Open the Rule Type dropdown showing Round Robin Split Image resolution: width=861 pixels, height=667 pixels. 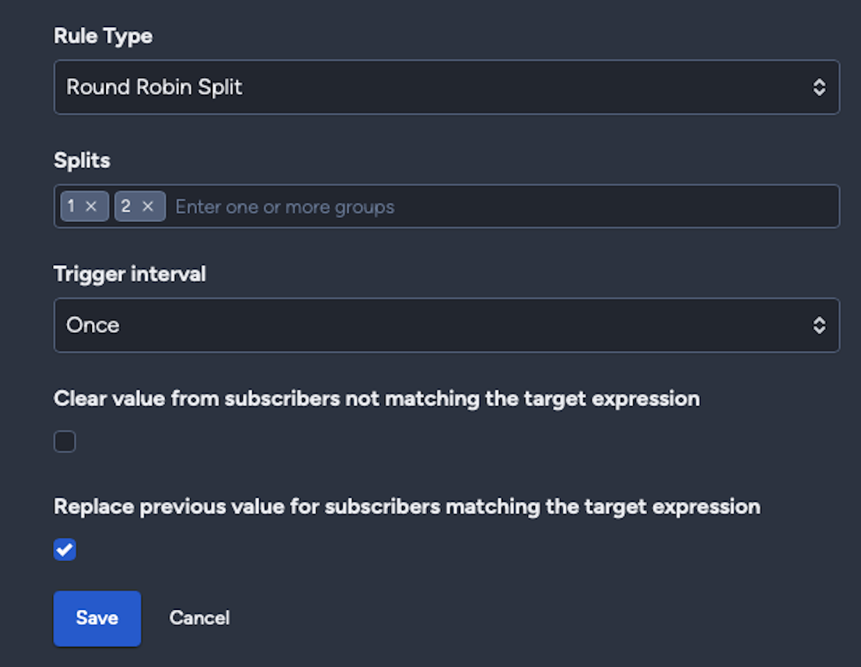[446, 87]
